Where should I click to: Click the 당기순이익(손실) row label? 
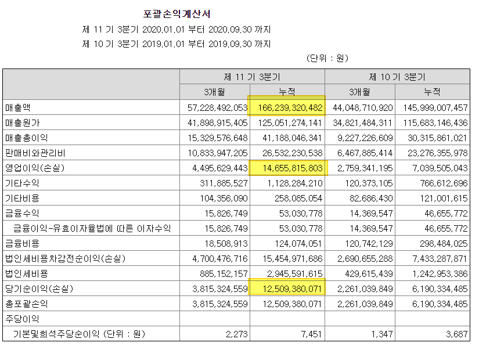39,289
